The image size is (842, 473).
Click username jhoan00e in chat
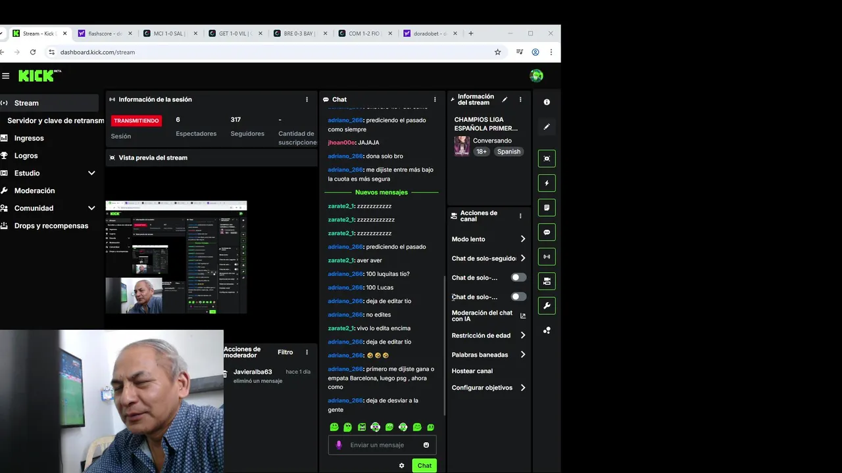pos(341,143)
